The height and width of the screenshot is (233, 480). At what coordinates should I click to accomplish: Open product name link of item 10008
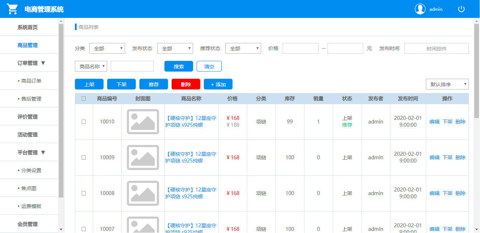click(x=191, y=193)
